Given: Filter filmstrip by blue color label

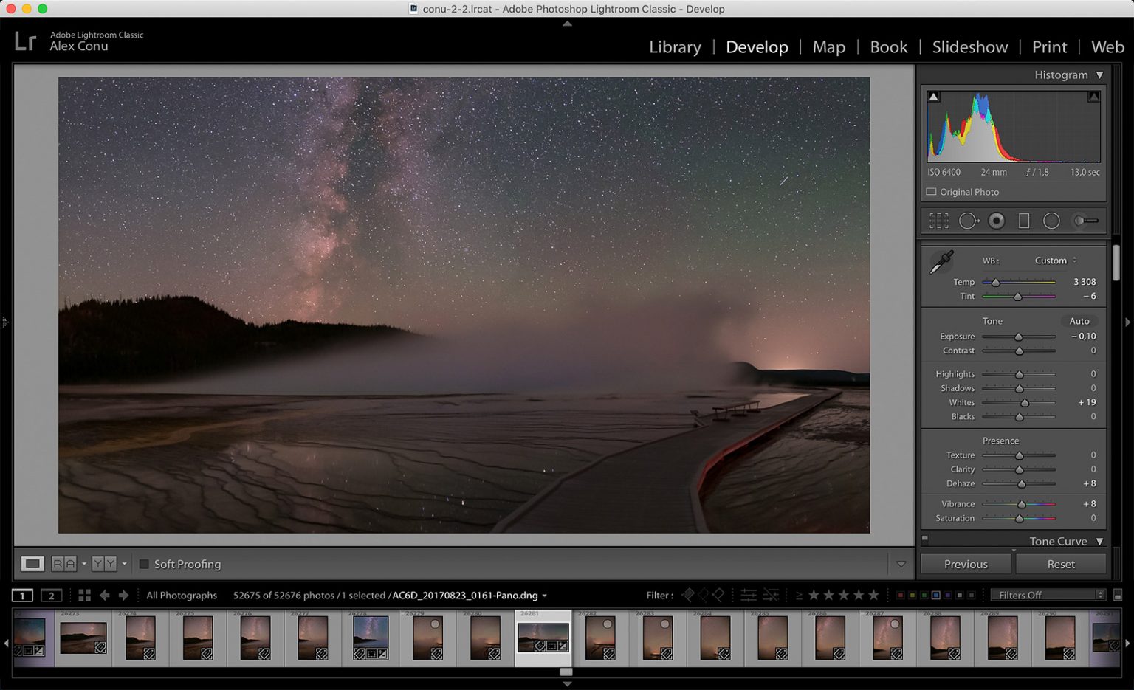Looking at the screenshot, I should click(x=938, y=595).
